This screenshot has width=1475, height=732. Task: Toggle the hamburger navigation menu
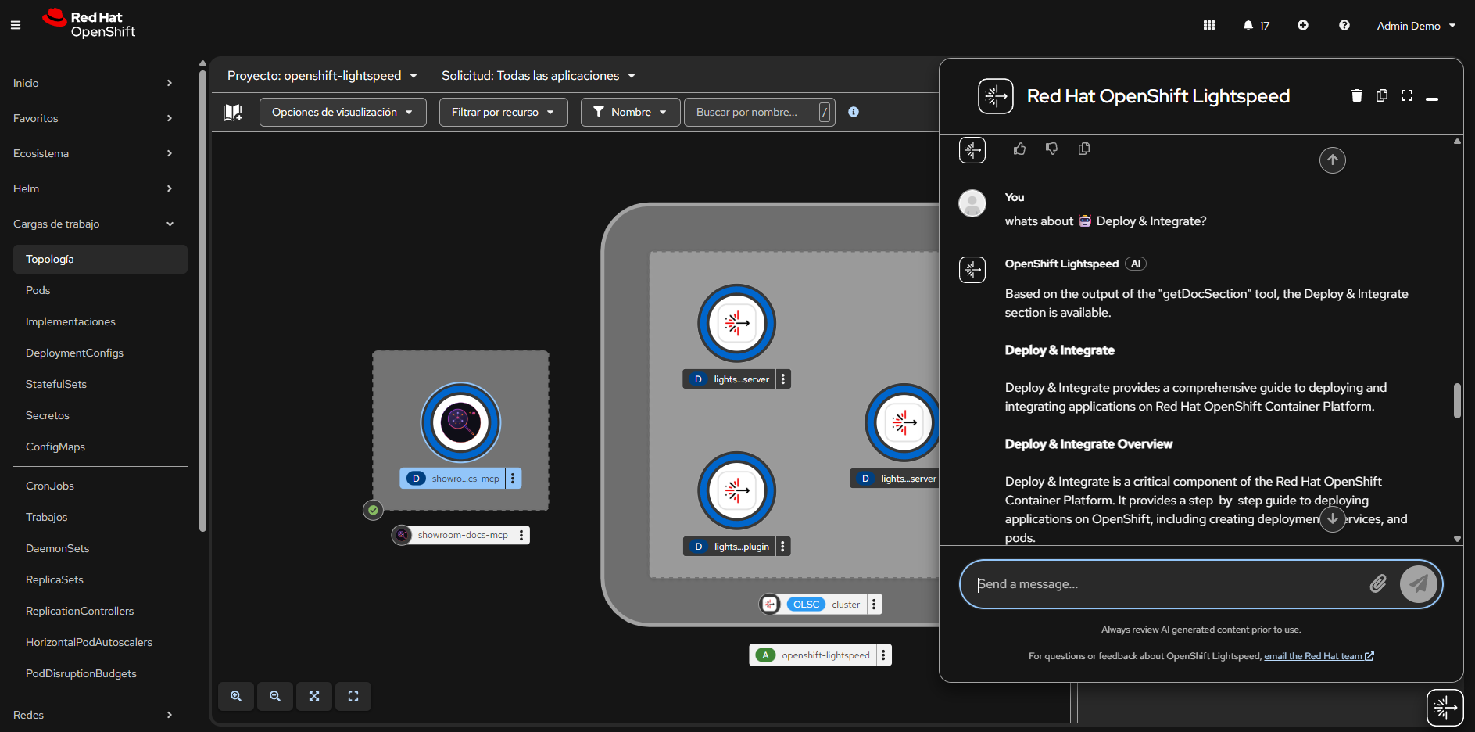point(16,26)
